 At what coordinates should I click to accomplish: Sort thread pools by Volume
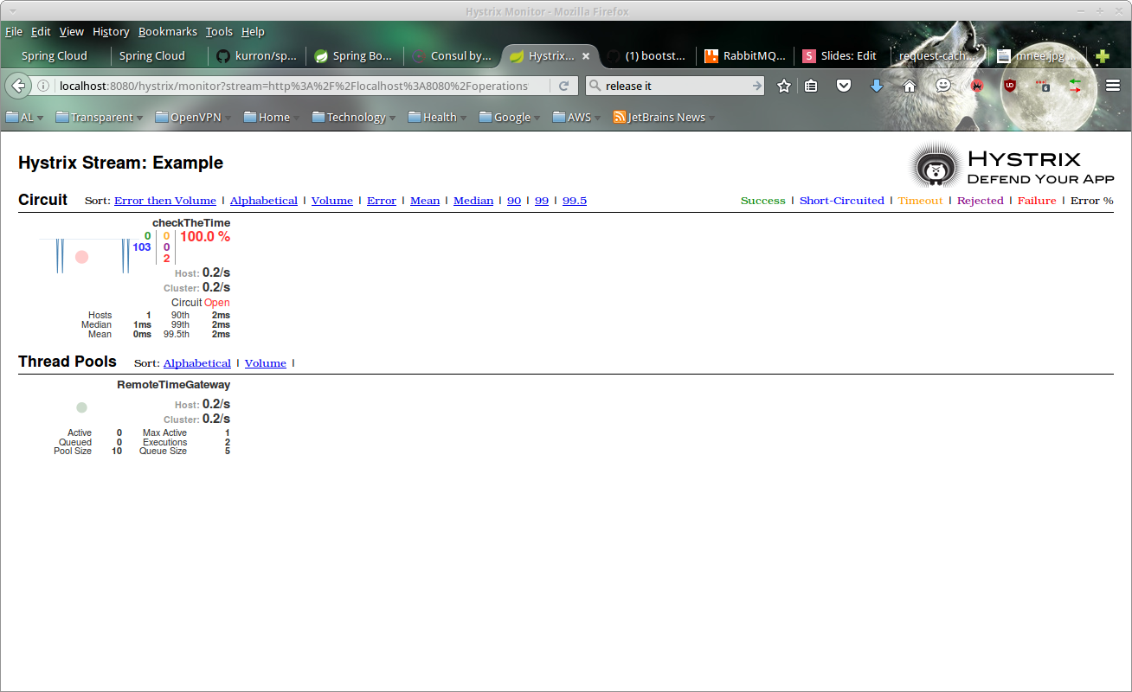(266, 363)
